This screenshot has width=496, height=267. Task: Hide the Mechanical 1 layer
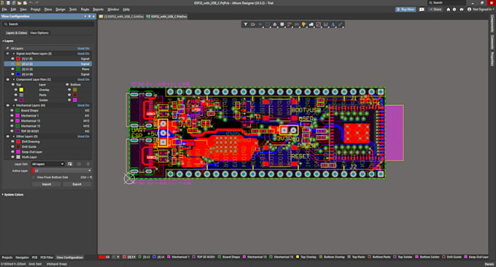[x=12, y=116]
